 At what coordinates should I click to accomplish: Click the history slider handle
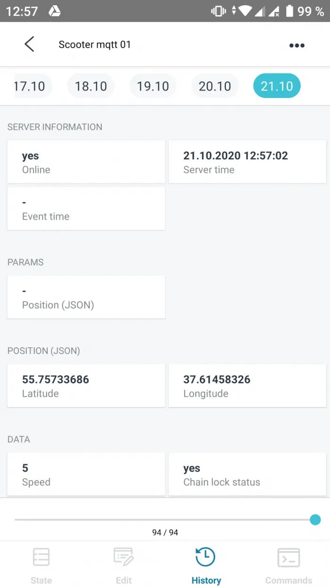click(x=315, y=520)
